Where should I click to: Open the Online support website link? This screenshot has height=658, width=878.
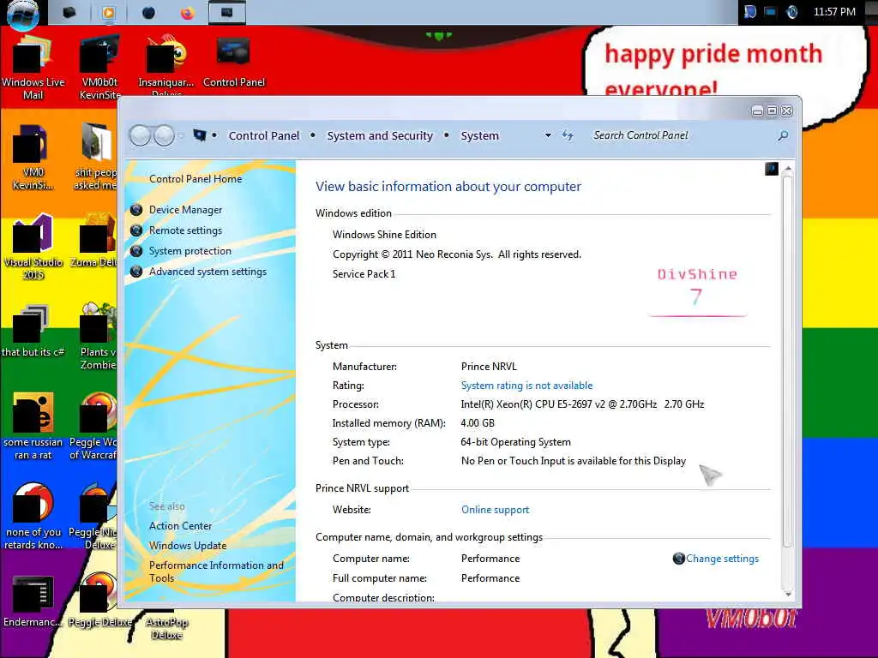click(x=495, y=510)
